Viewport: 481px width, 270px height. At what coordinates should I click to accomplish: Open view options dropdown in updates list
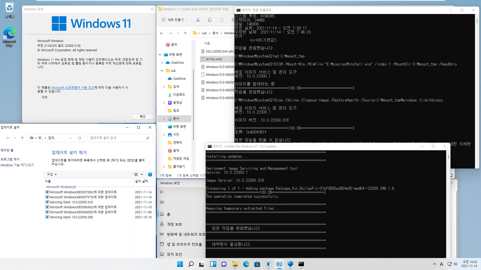point(142,174)
